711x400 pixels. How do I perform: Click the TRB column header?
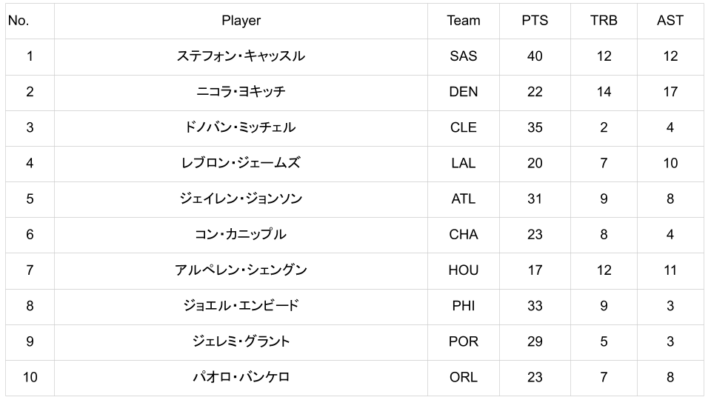604,21
